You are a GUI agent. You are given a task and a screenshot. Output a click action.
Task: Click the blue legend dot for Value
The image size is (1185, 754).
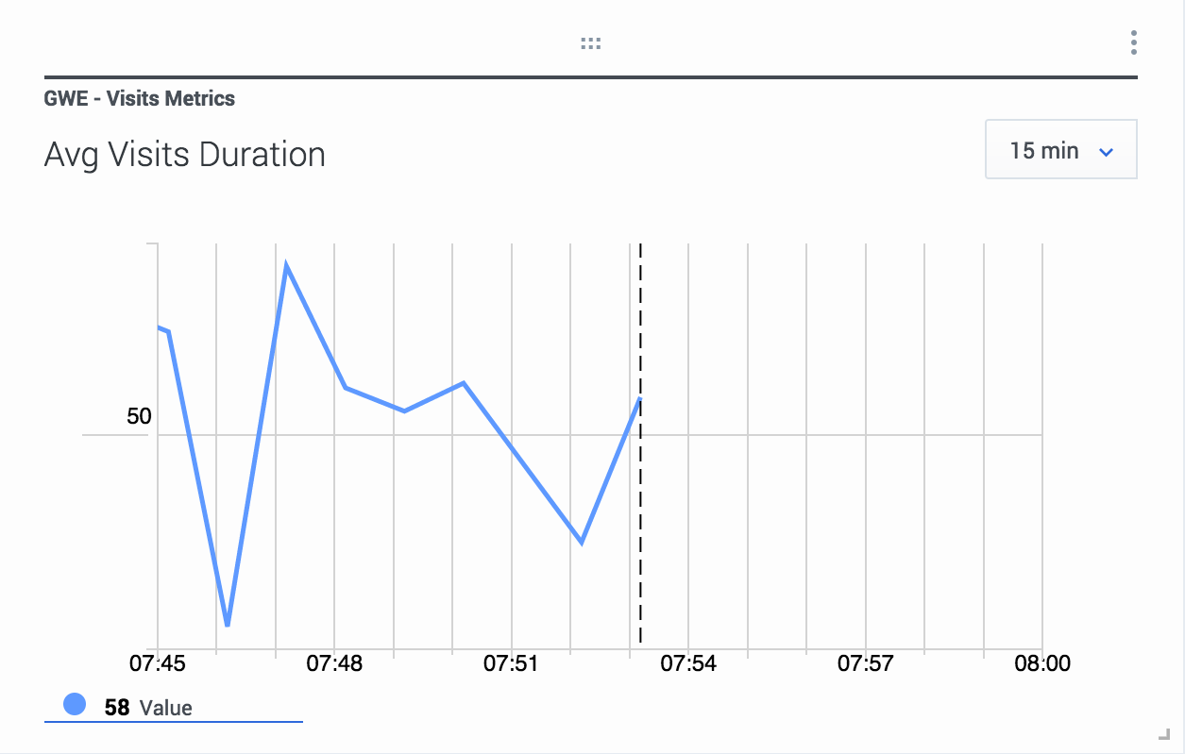(x=75, y=704)
